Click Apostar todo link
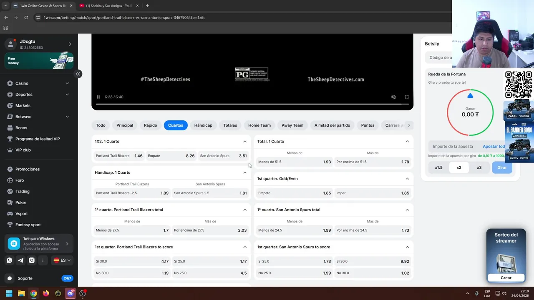Image resolution: width=534 pixels, height=300 pixels. (494, 147)
